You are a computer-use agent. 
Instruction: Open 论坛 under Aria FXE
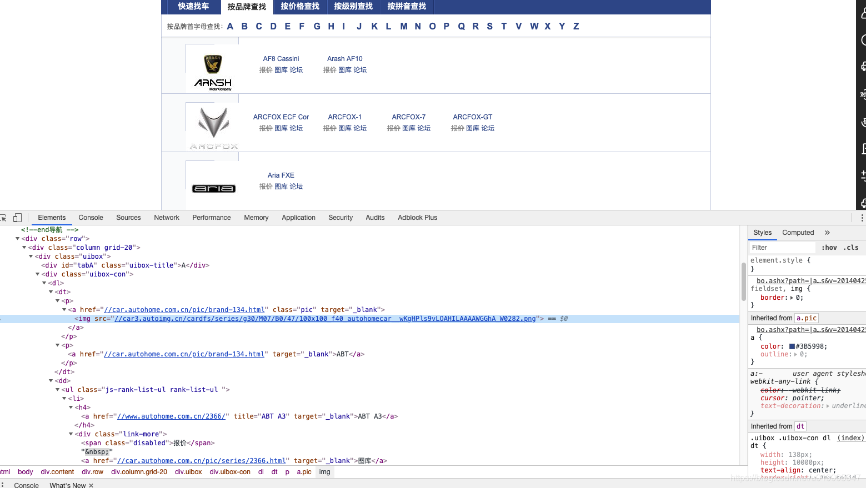coord(296,187)
